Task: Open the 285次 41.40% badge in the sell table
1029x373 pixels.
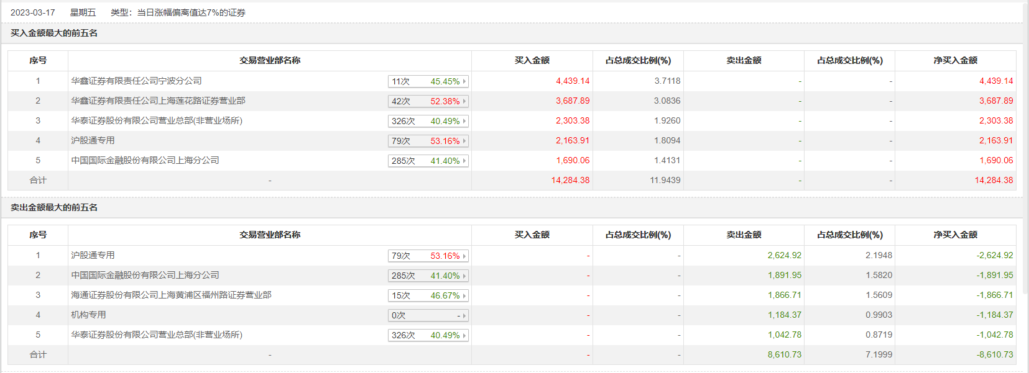Action: coord(428,276)
